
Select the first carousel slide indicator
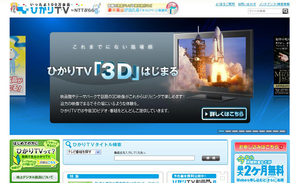coord(221,131)
